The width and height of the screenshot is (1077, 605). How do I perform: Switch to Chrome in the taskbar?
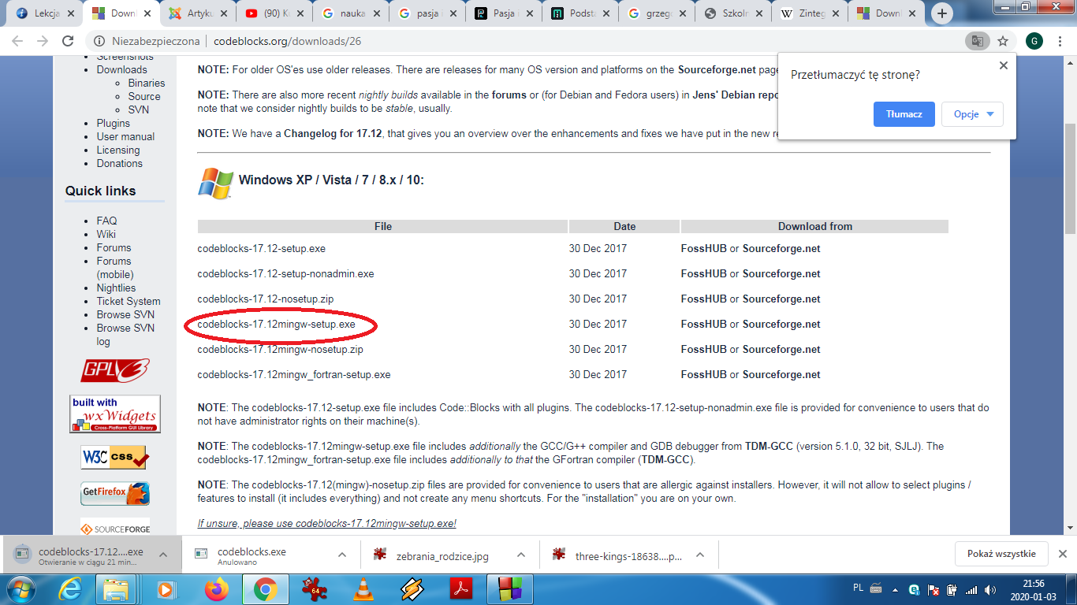click(x=265, y=588)
